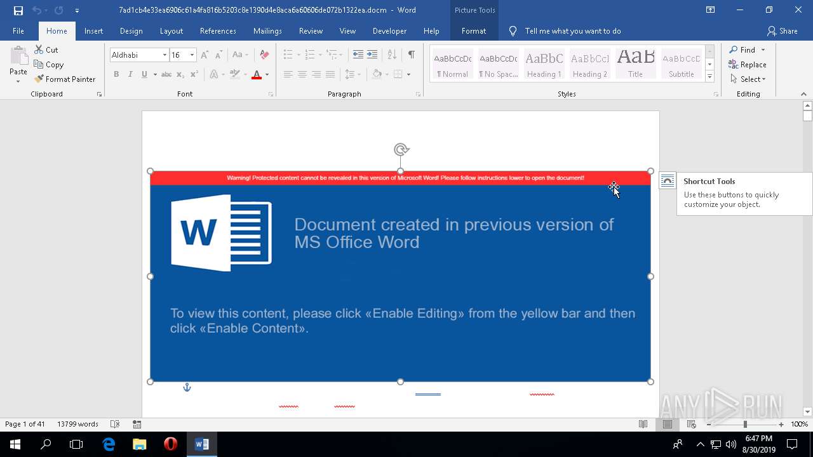Switch to the Insert tab

[x=93, y=30]
